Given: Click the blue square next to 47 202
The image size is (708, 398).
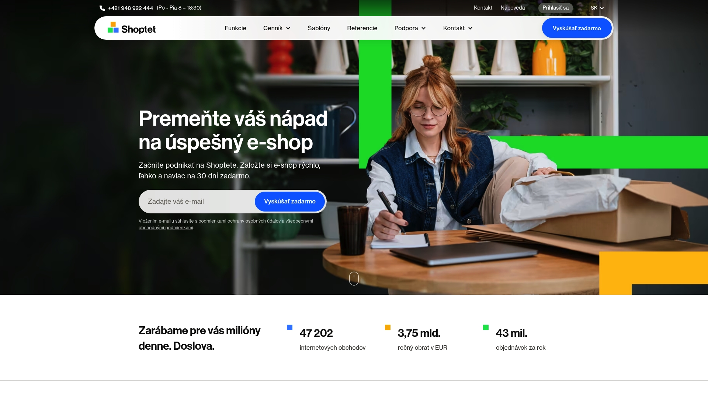Looking at the screenshot, I should pyautogui.click(x=290, y=327).
